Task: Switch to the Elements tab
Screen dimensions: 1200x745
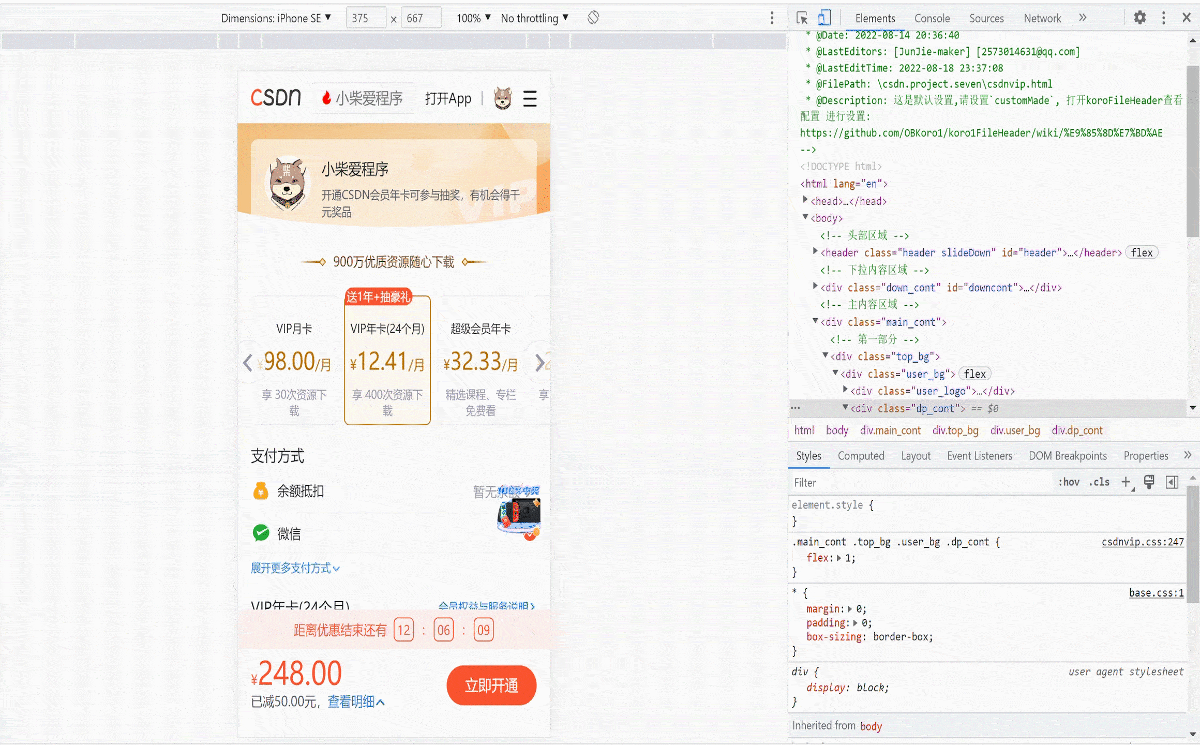Action: [x=875, y=18]
